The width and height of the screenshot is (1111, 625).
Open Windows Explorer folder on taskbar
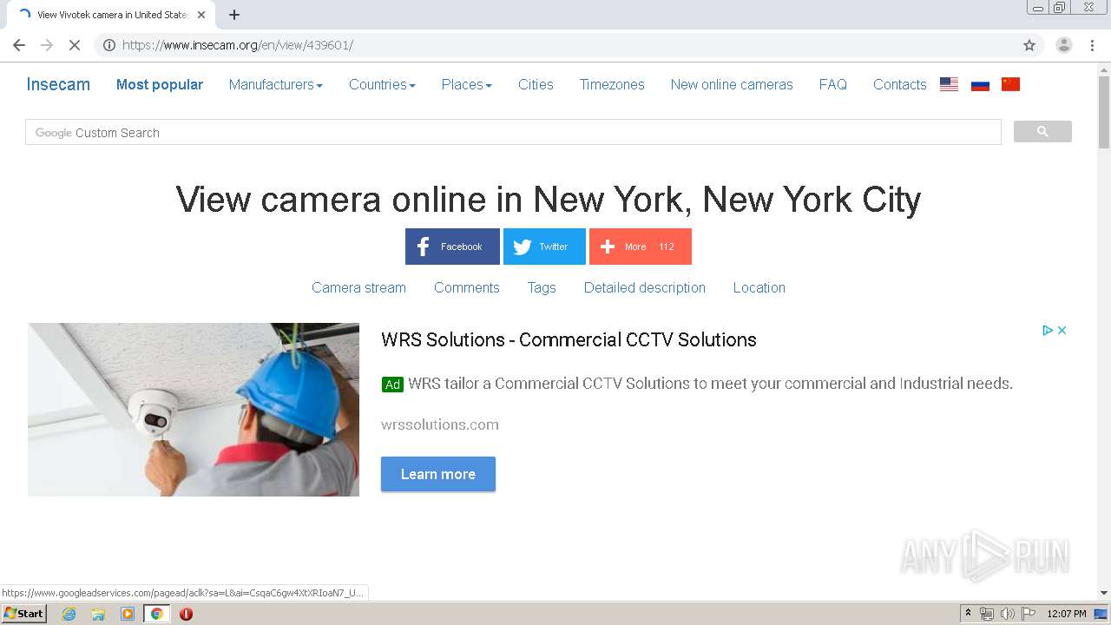click(x=98, y=614)
